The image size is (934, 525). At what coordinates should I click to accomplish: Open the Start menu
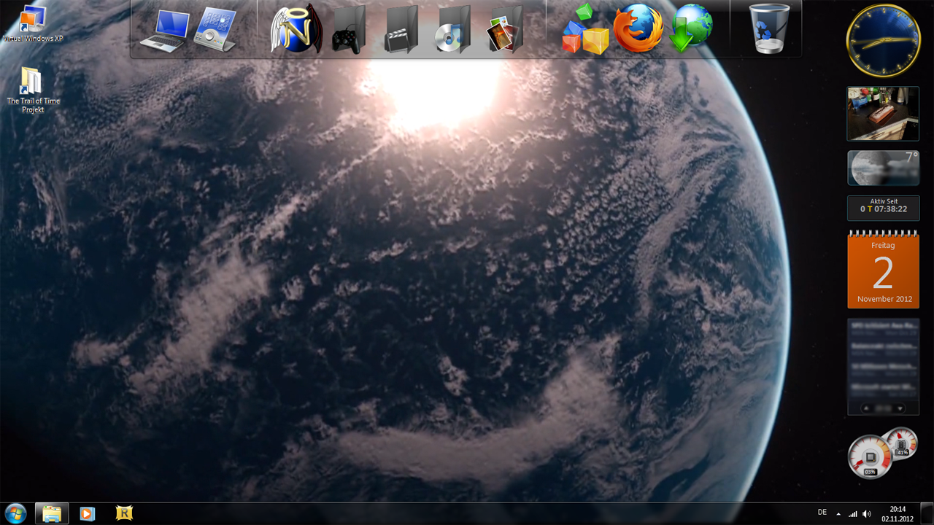15,513
